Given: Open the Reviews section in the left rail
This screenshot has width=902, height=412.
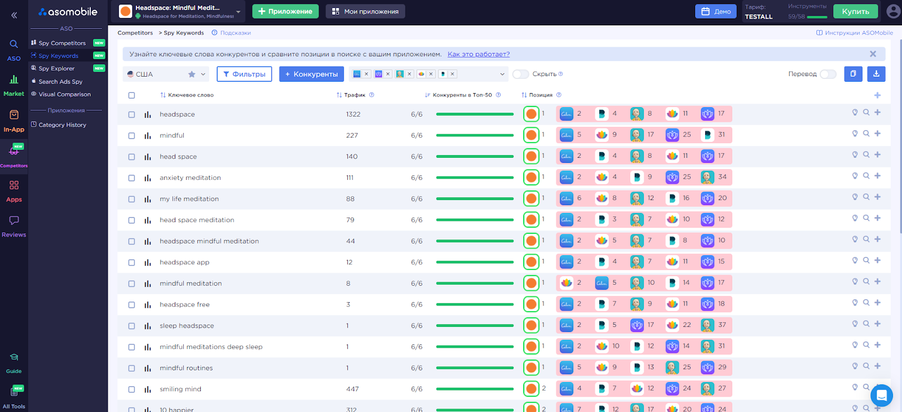Looking at the screenshot, I should (14, 226).
